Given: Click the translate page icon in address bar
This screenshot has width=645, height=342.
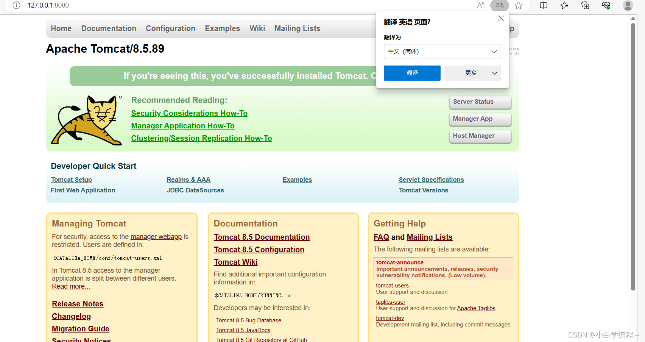Looking at the screenshot, I should click(x=500, y=5).
